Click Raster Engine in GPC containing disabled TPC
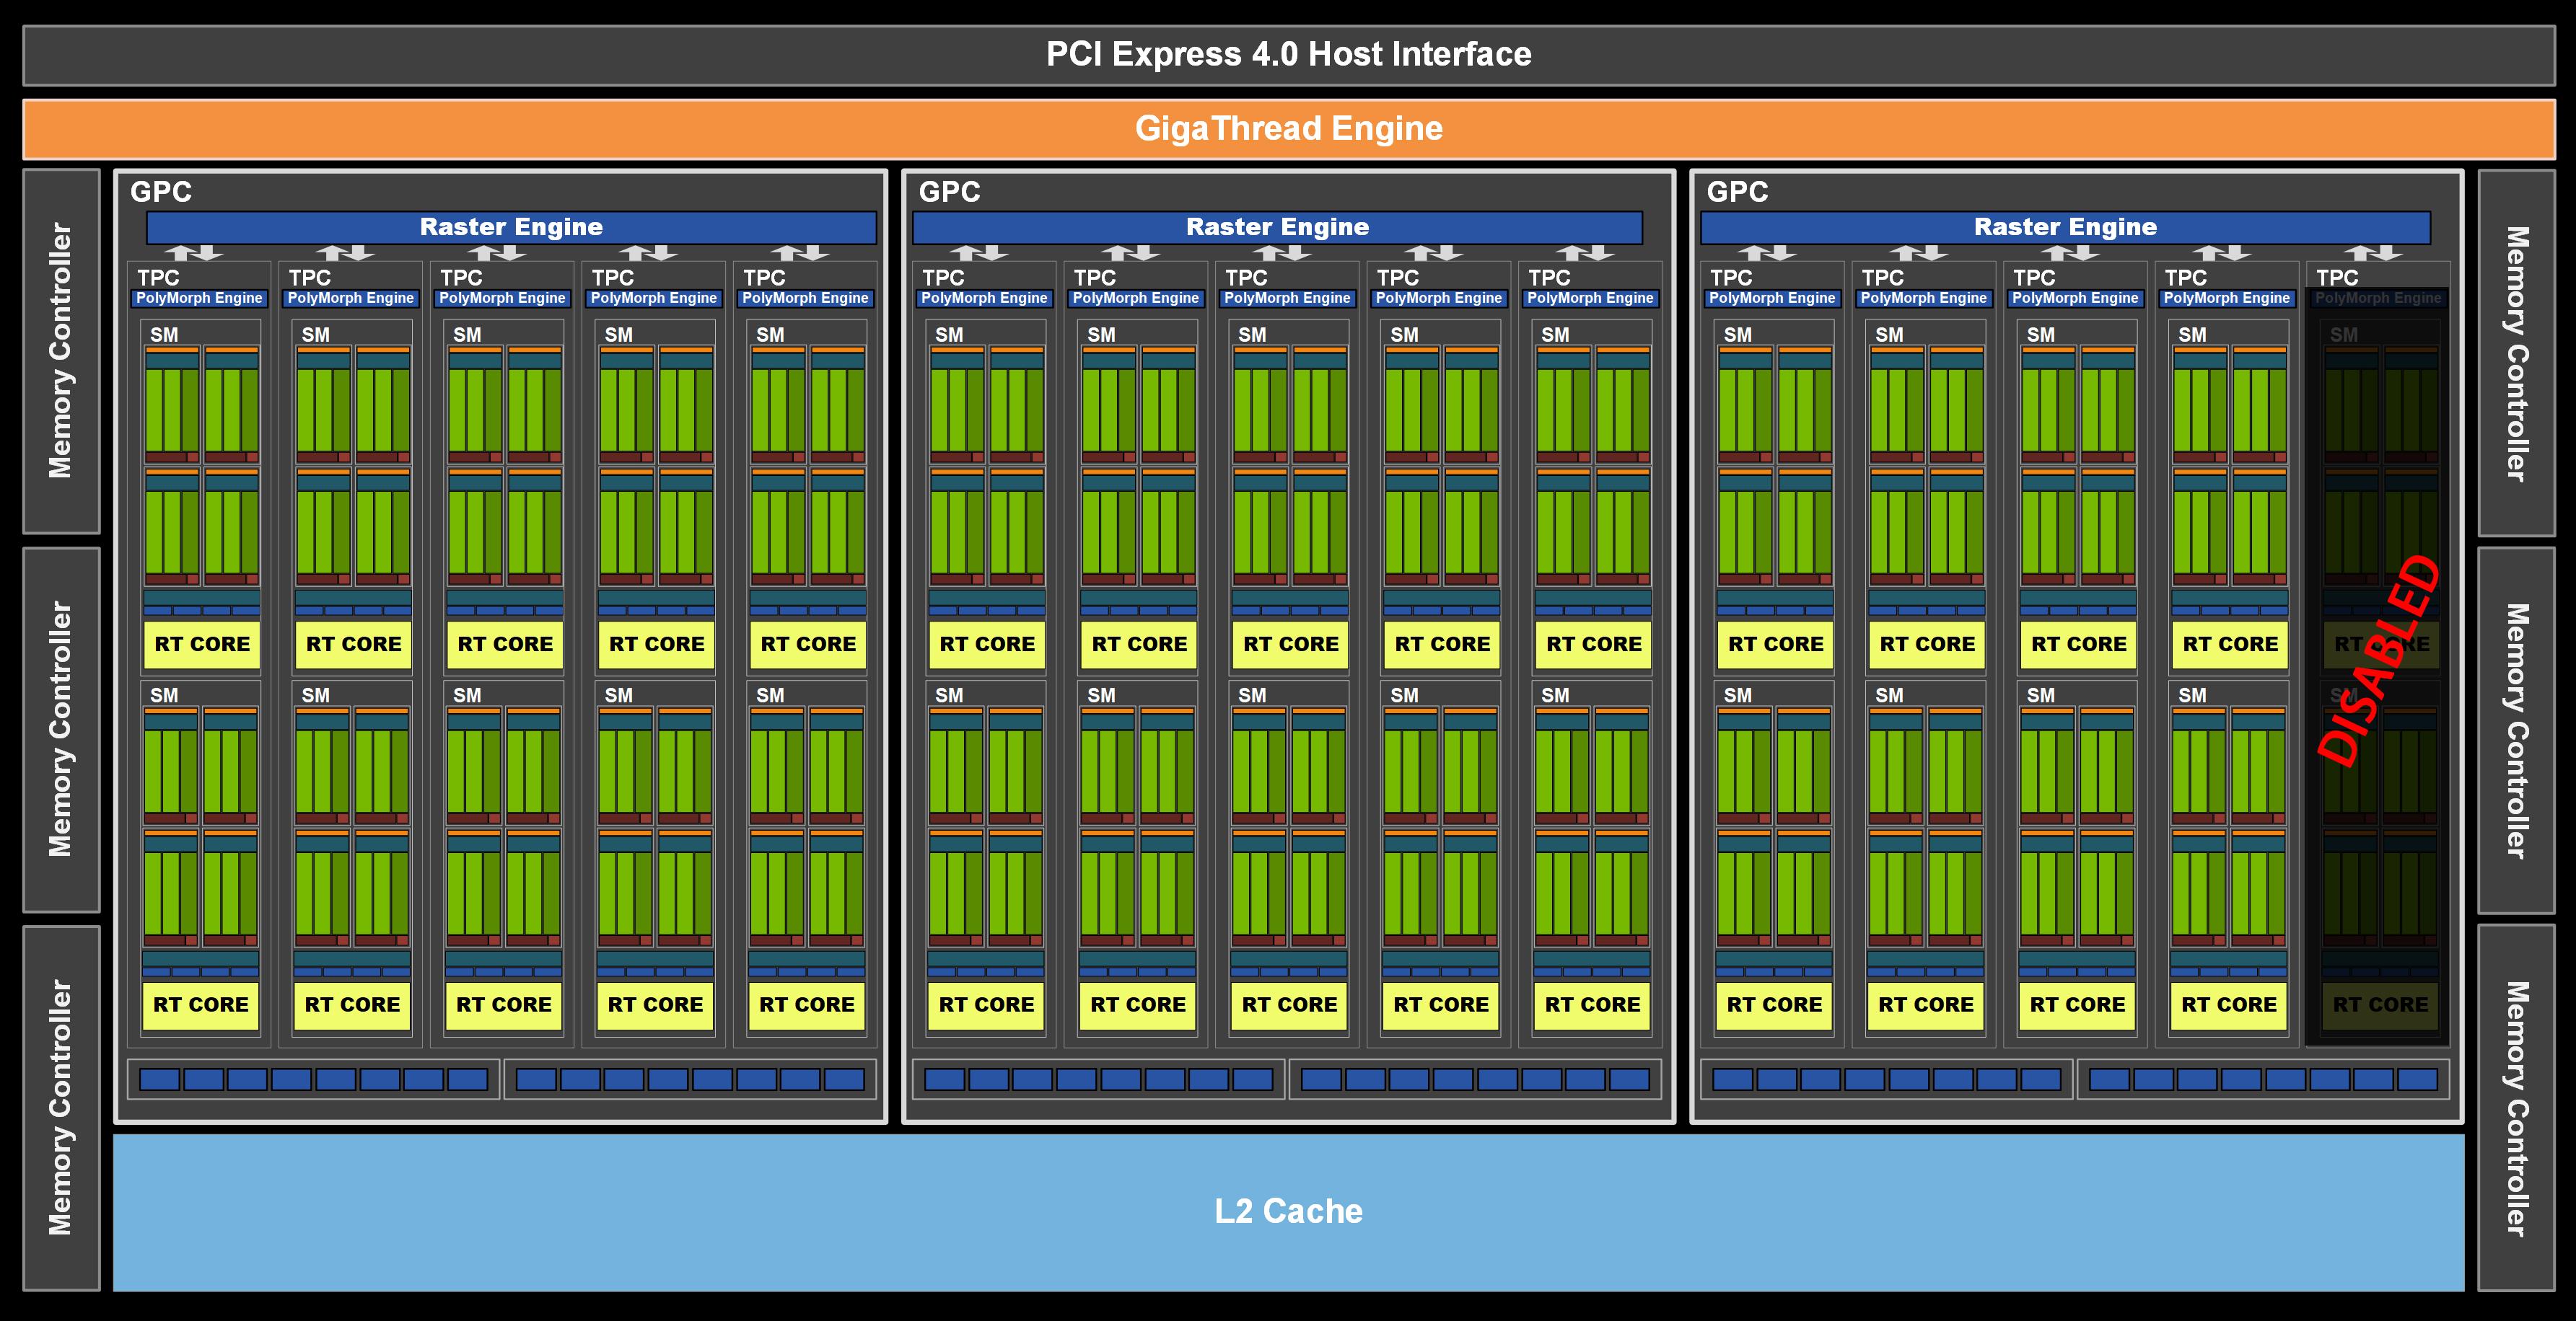Screen dimensions: 2576x1321 (2065, 227)
